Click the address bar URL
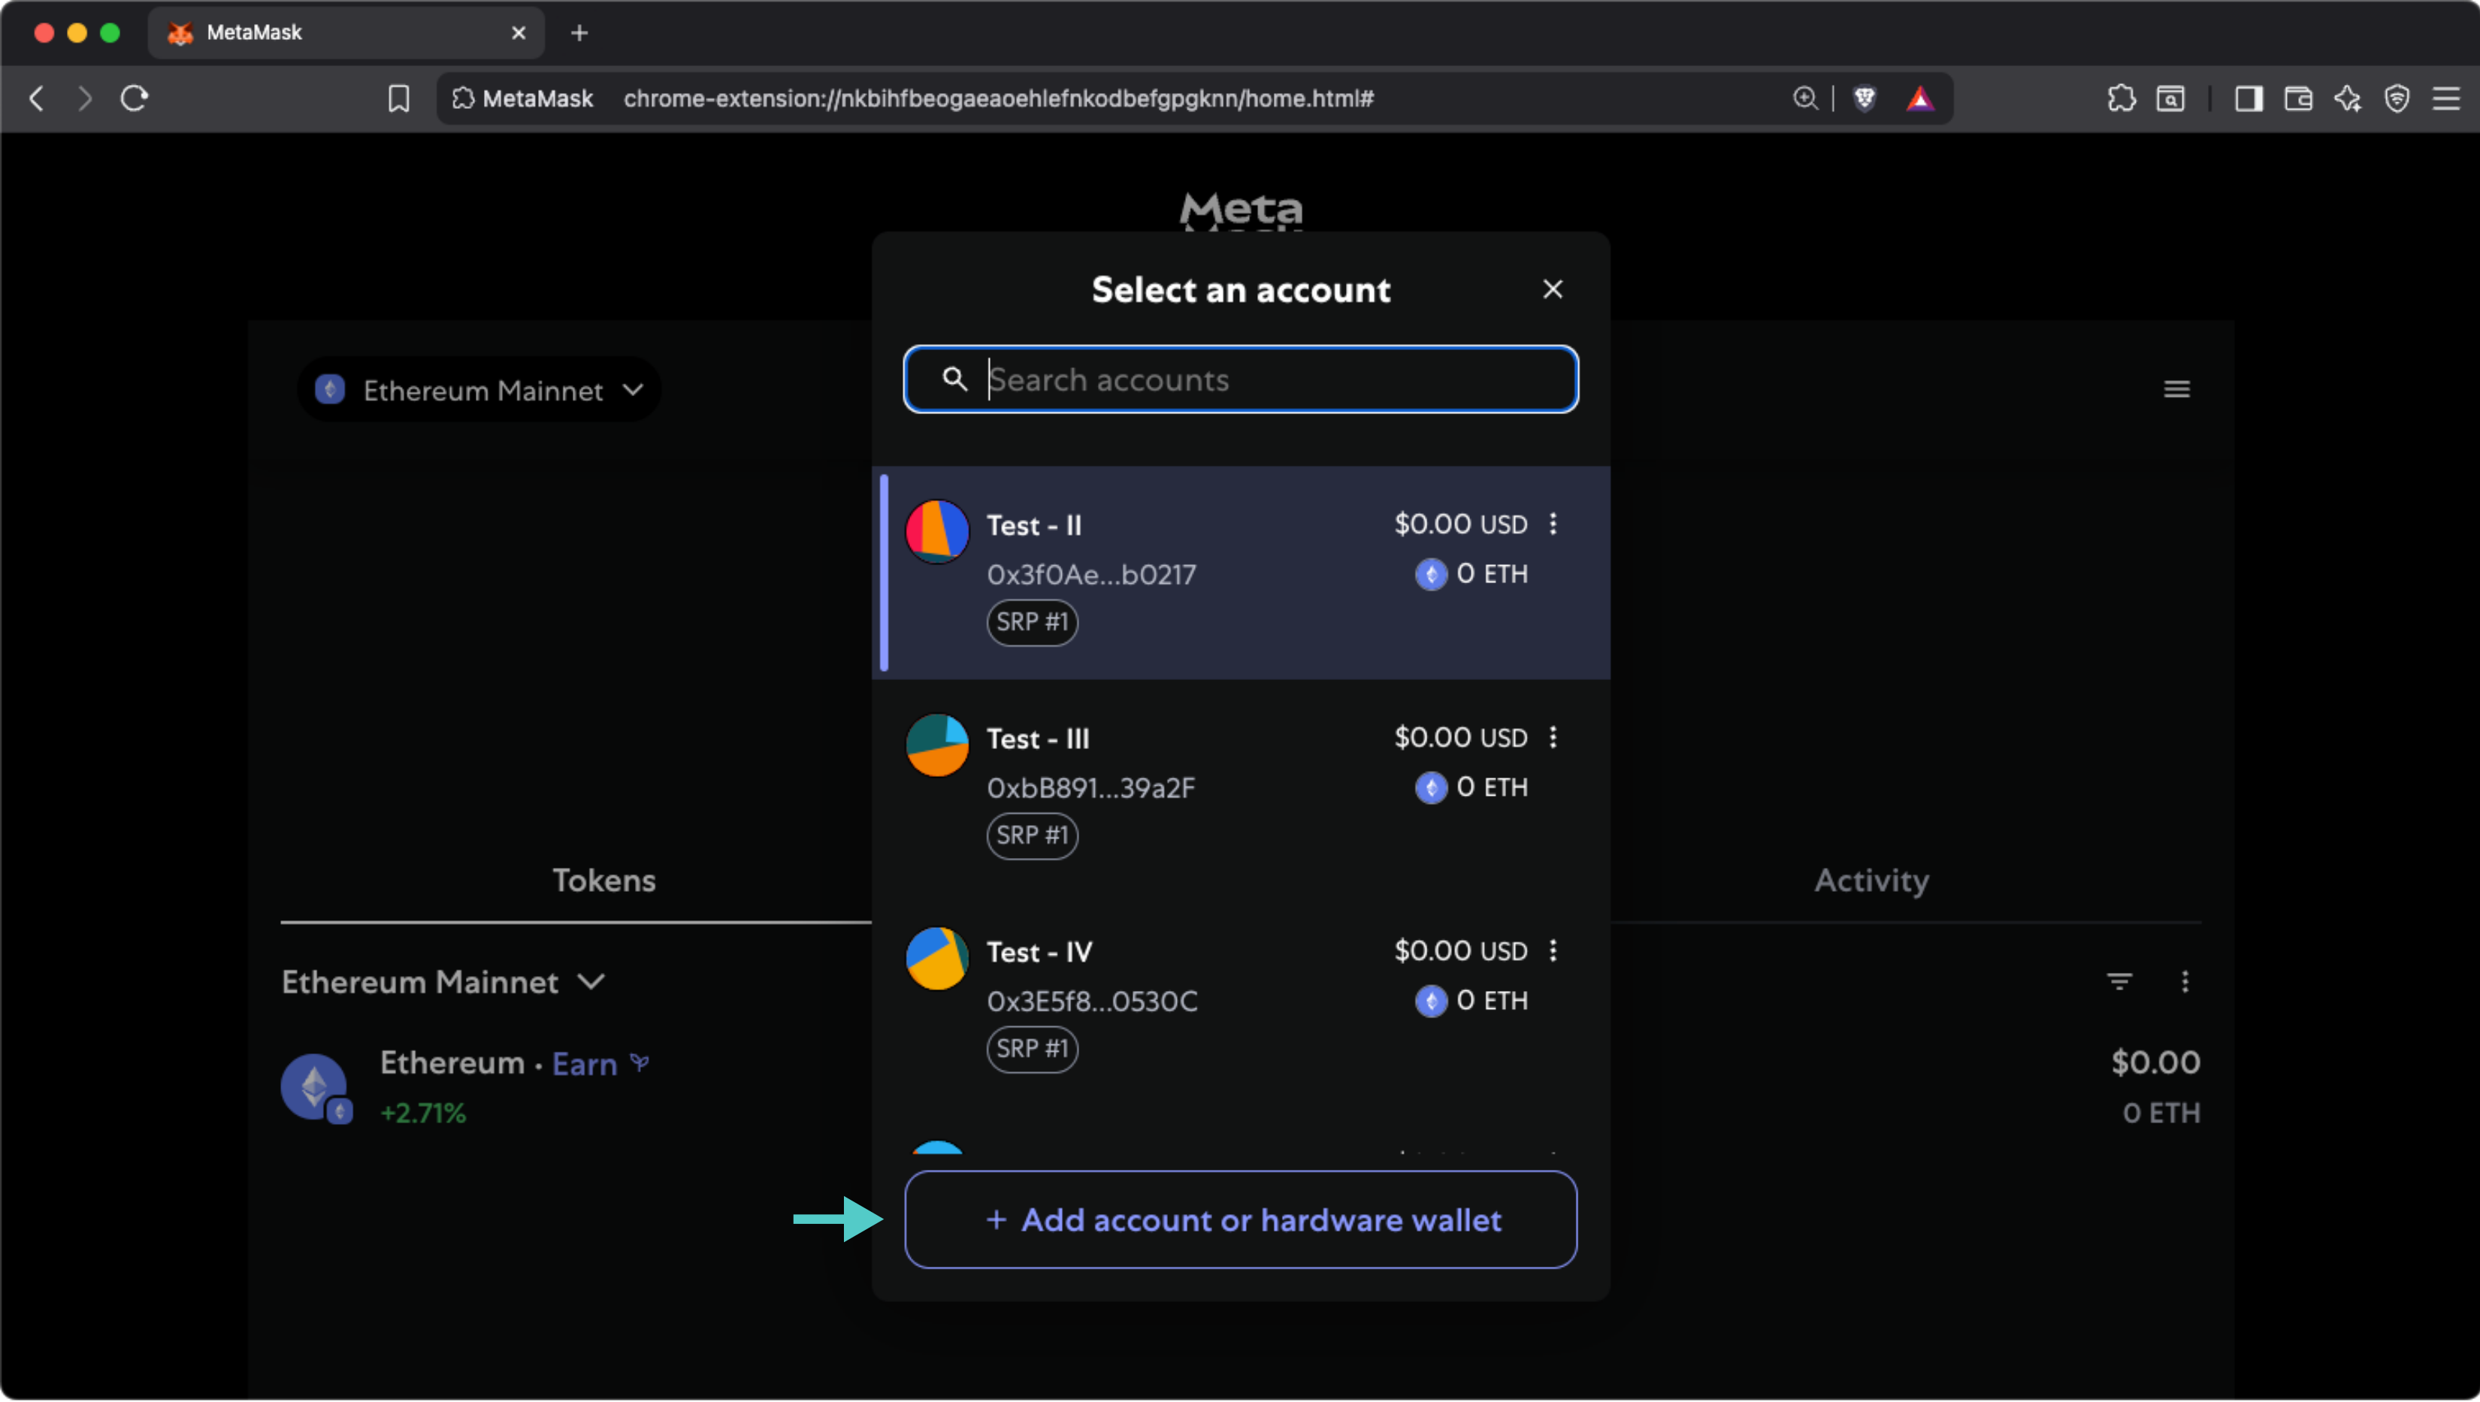This screenshot has width=2480, height=1402. [x=998, y=98]
